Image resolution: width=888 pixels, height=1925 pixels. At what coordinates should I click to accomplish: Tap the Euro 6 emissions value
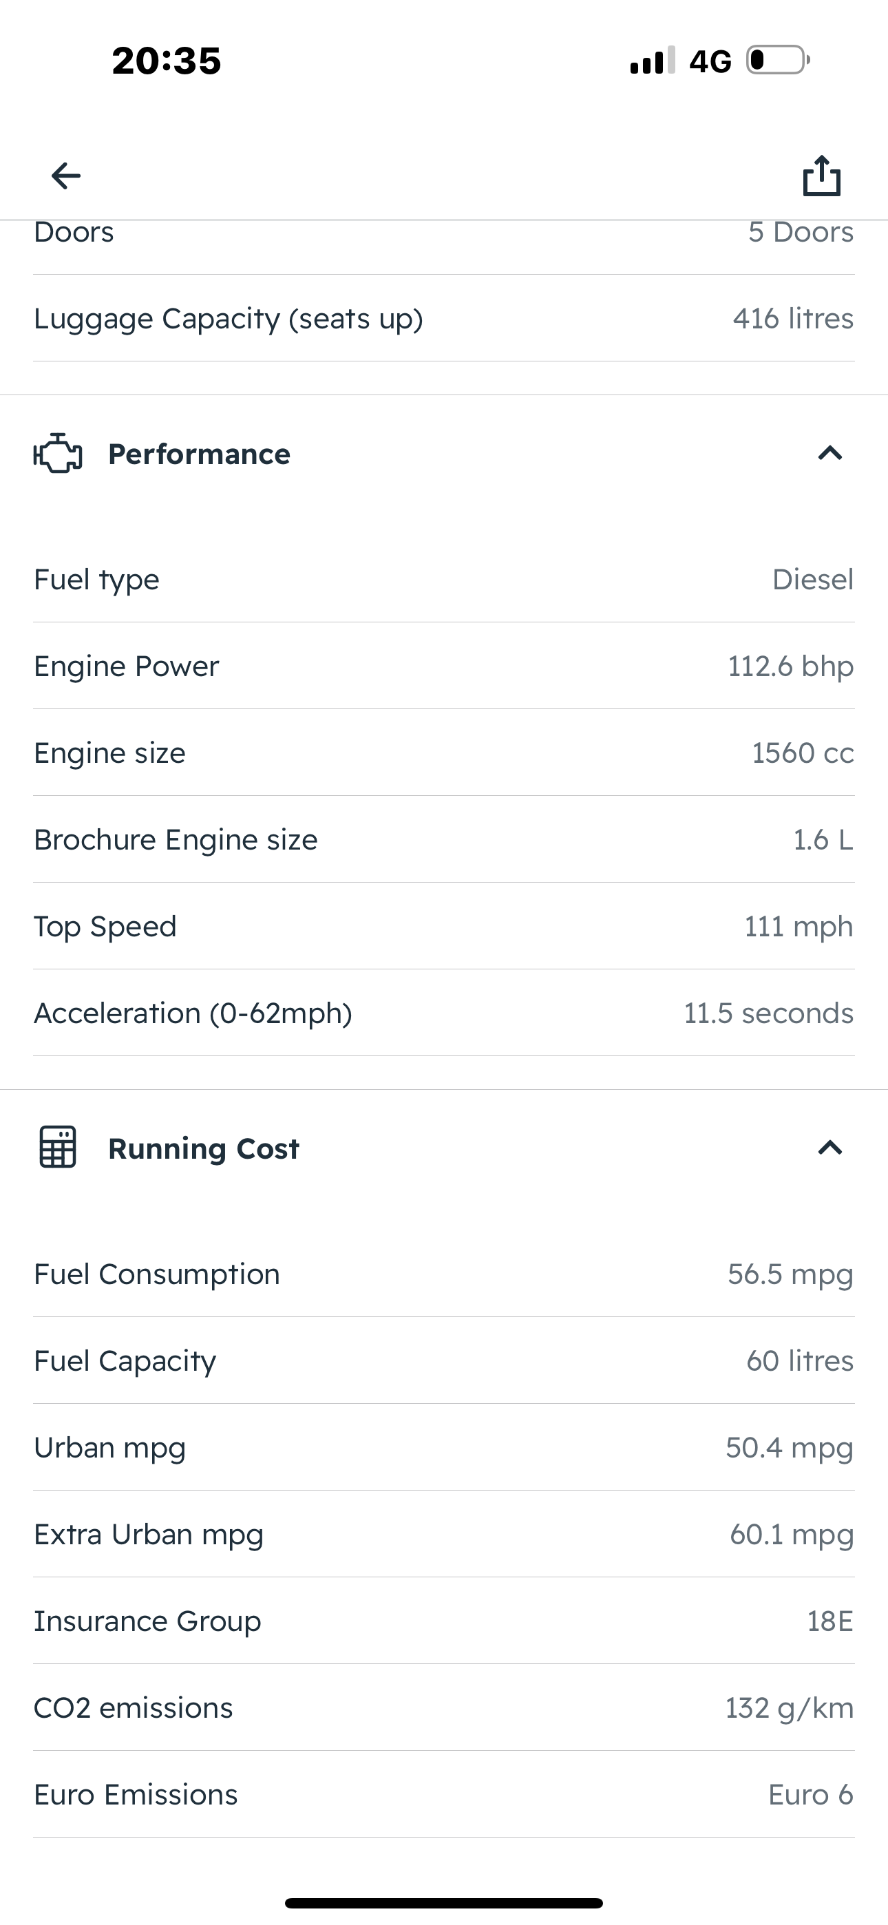[810, 1794]
